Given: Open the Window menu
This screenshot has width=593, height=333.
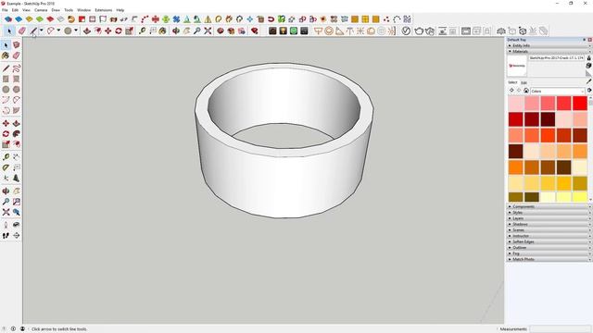Looking at the screenshot, I should pos(83,10).
